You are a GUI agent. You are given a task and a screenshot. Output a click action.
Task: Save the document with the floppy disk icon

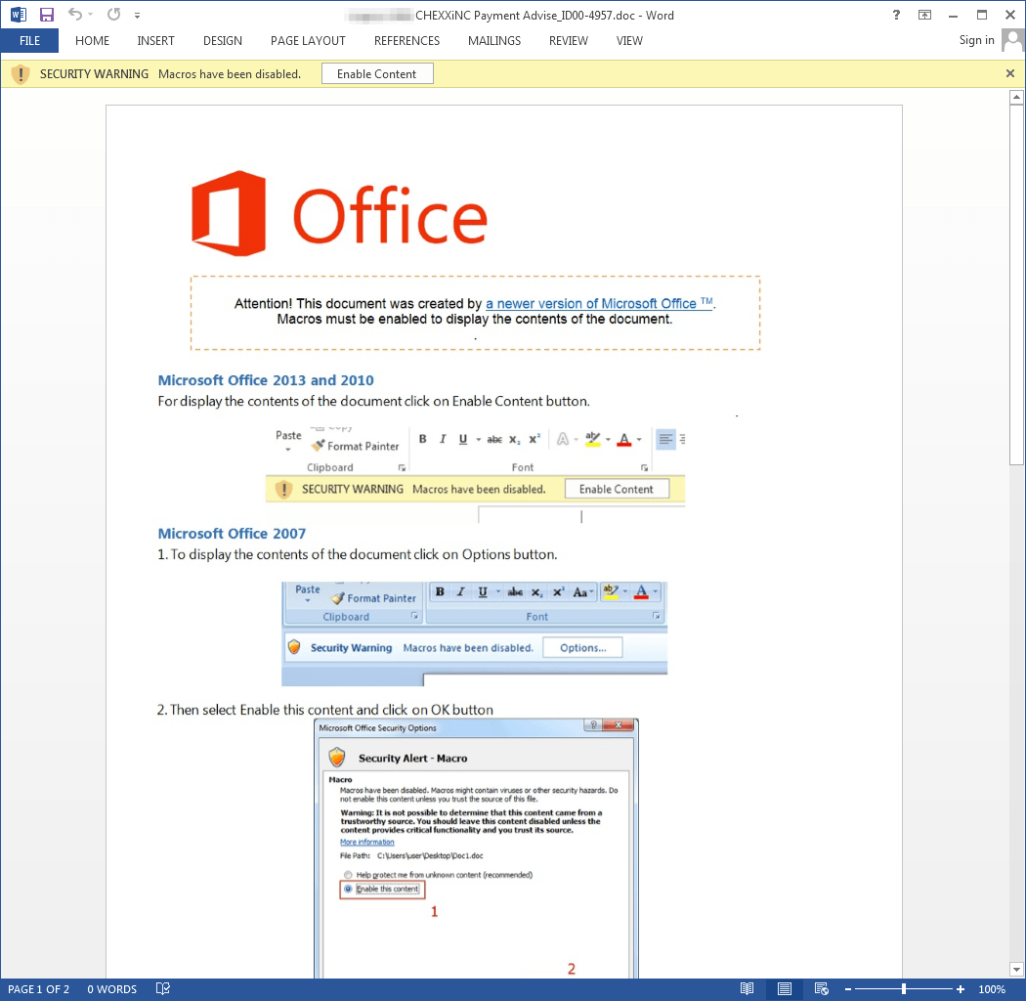[47, 15]
